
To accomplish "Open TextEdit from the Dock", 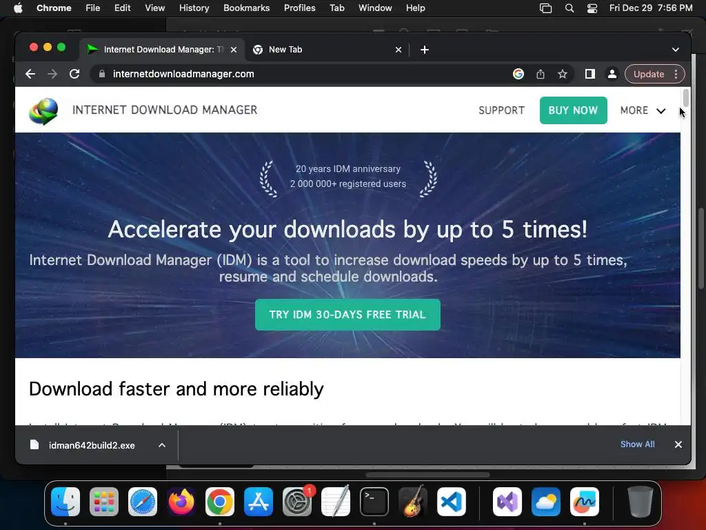I will coord(336,502).
